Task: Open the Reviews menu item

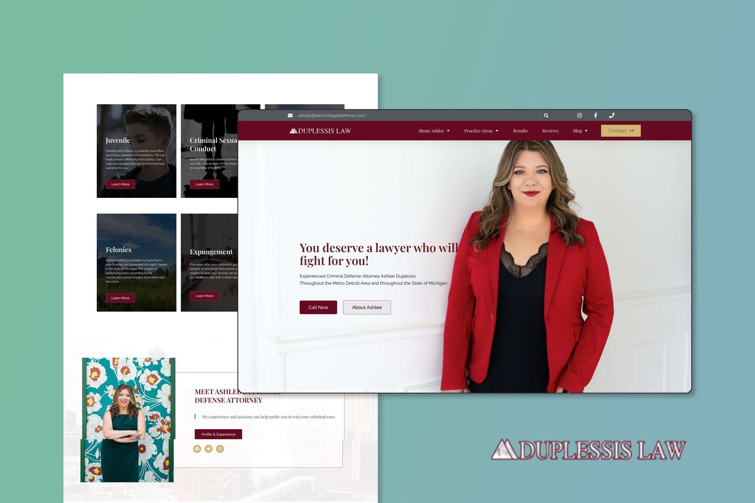Action: (550, 131)
